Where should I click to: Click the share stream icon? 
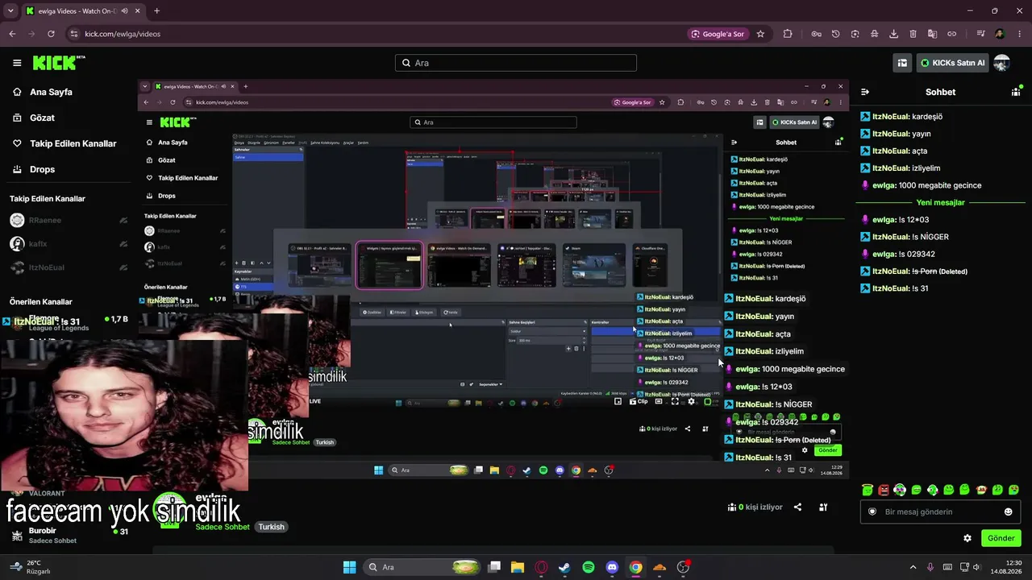[x=797, y=507]
